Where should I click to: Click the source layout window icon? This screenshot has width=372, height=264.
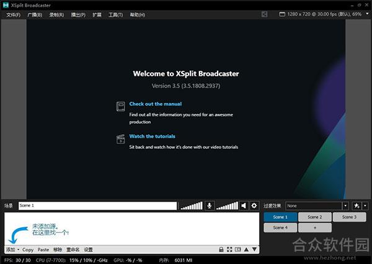[237, 250]
